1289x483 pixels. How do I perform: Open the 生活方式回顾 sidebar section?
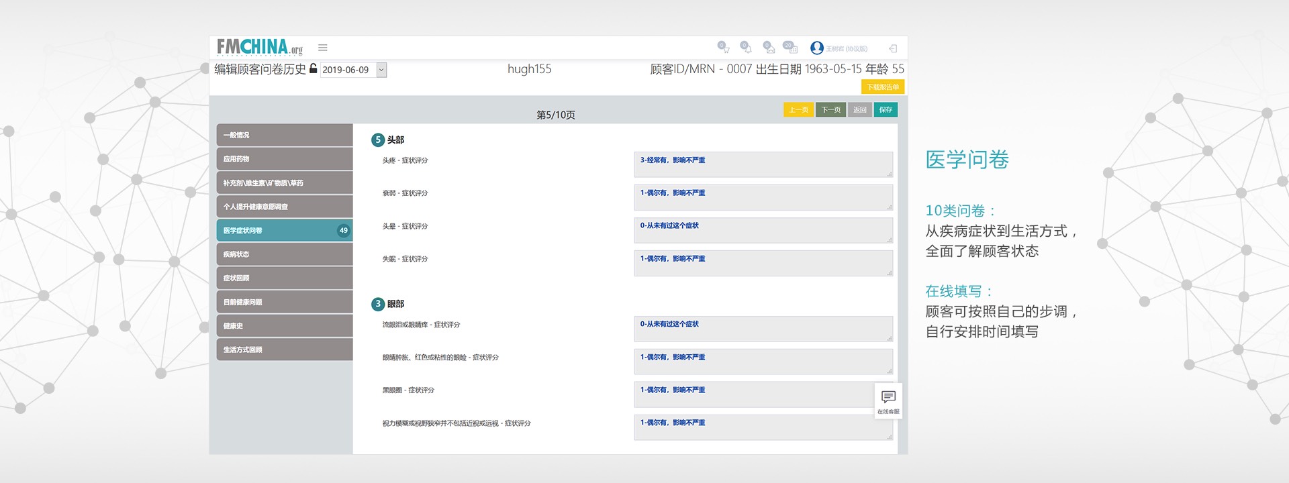285,350
